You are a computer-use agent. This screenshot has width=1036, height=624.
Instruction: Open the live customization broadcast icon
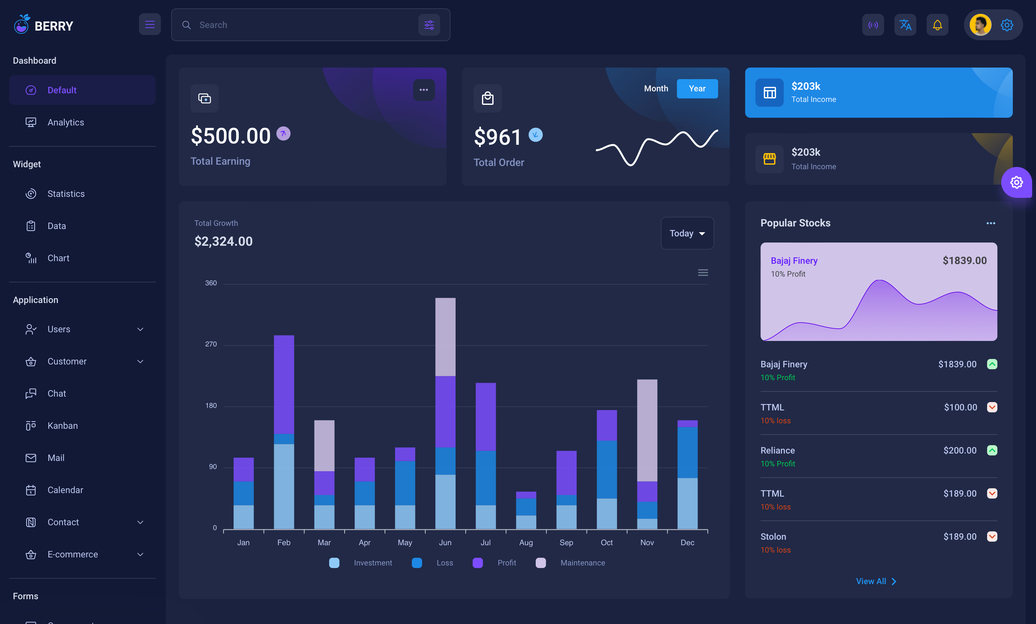point(873,25)
